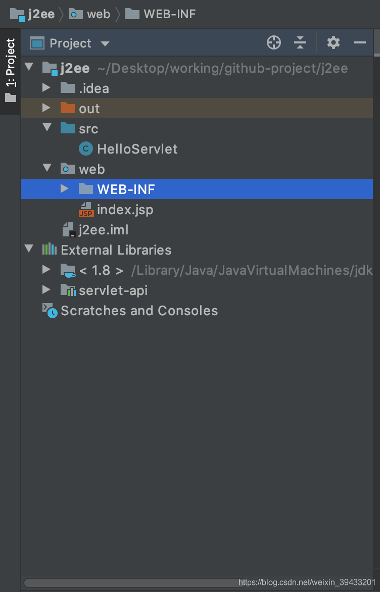The width and height of the screenshot is (380, 592).
Task: Click the Collapse All icon
Action: coord(300,43)
